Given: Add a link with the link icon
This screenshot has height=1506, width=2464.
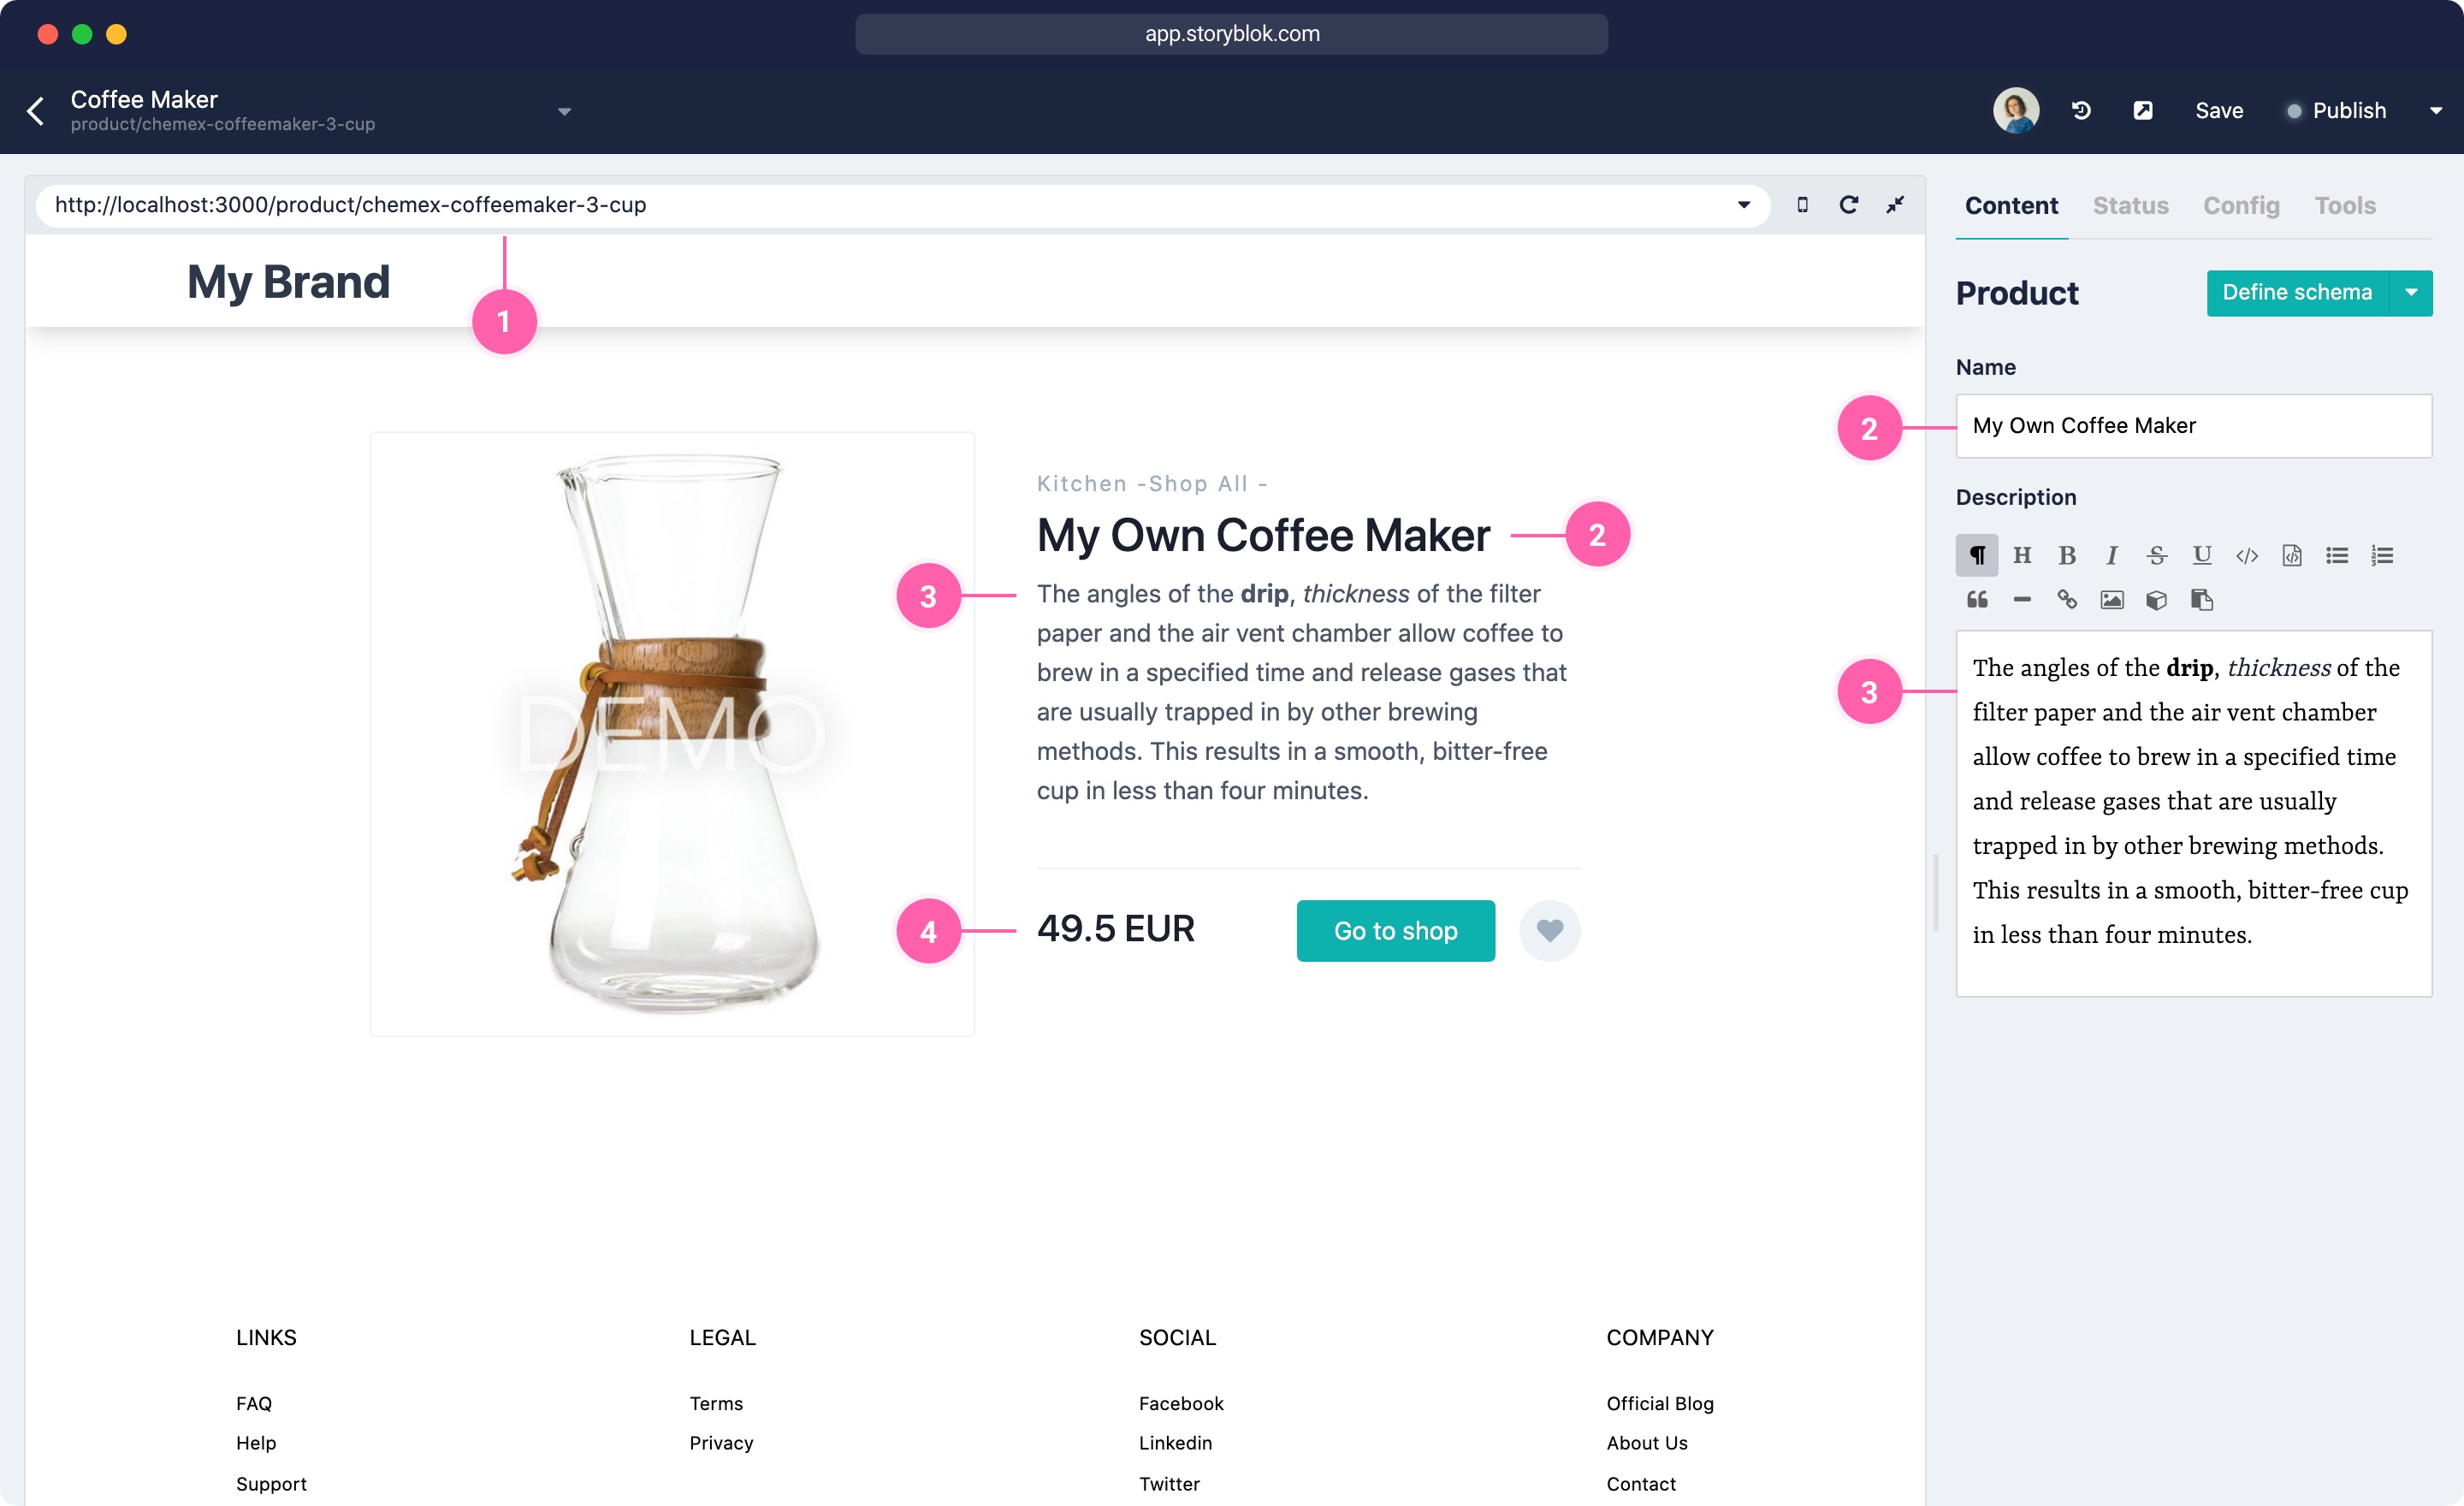Looking at the screenshot, I should tap(2067, 599).
